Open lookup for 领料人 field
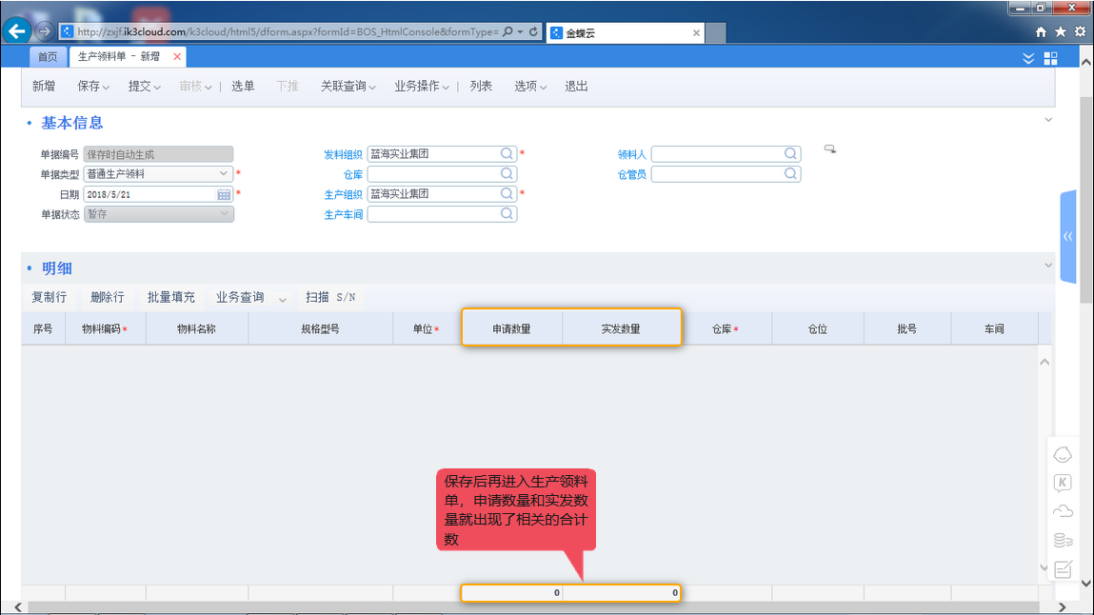Viewport: 1094px width, 615px height. point(790,153)
